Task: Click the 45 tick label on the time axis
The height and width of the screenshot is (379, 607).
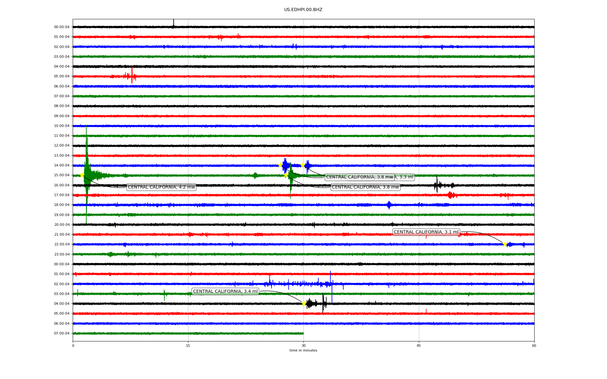Action: coord(419,346)
